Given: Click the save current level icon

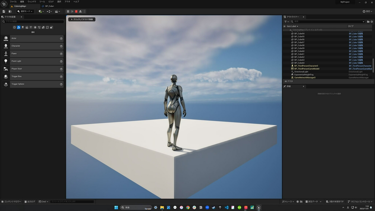Looking at the screenshot, I should coord(4,11).
